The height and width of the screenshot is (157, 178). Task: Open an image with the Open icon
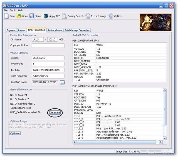click(x=19, y=16)
